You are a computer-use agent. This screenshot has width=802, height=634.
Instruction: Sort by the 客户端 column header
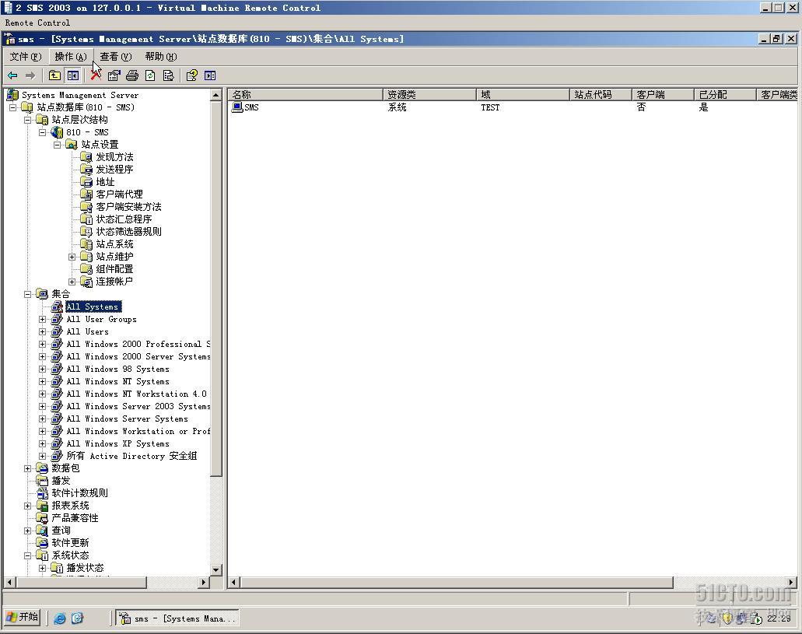(664, 95)
